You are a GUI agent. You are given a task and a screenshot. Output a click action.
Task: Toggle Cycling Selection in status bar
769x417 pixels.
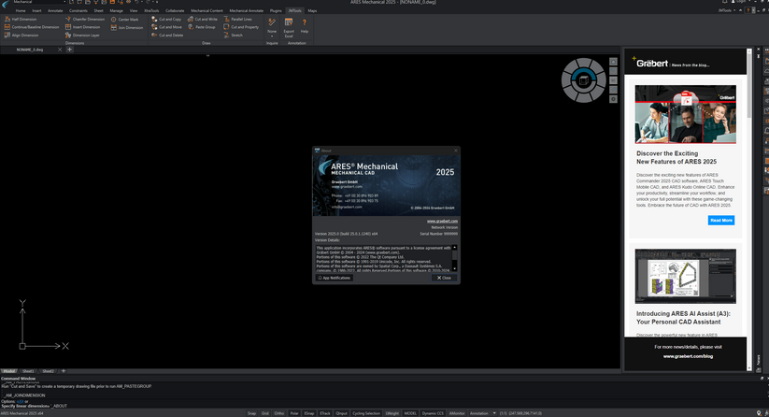pos(366,413)
